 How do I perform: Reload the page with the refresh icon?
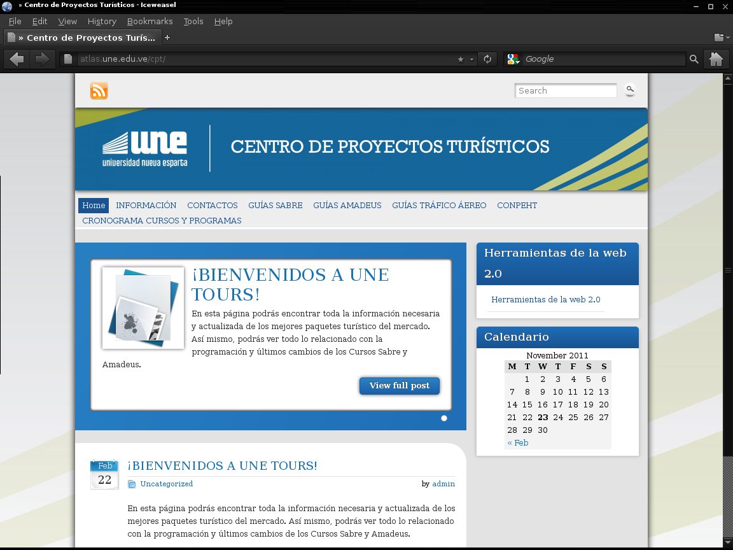coord(487,59)
